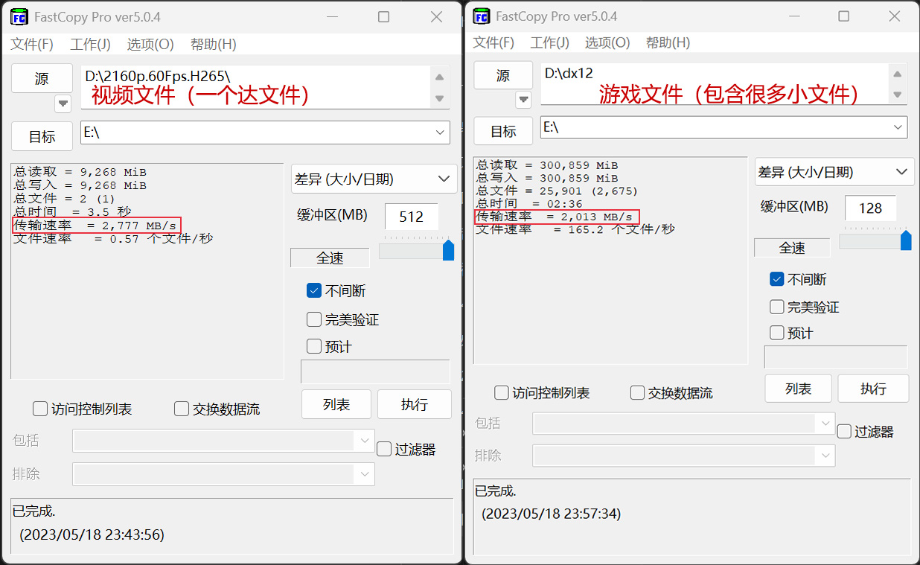Uncheck 不间断 option in right window

776,278
